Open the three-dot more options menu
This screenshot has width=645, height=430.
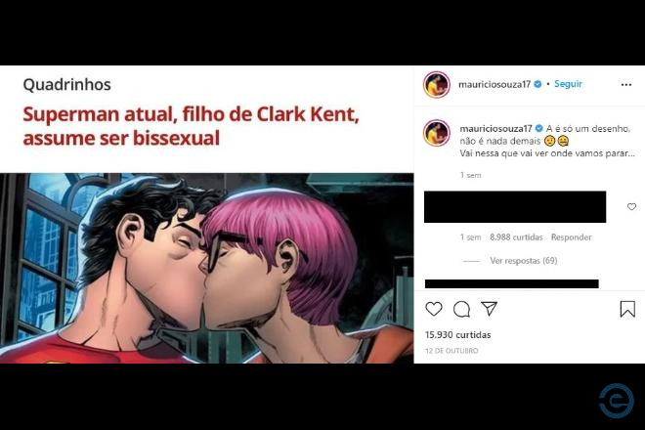(x=626, y=84)
